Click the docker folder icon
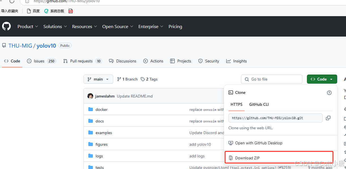Image resolution: width=346 pixels, height=169 pixels. click(91, 109)
